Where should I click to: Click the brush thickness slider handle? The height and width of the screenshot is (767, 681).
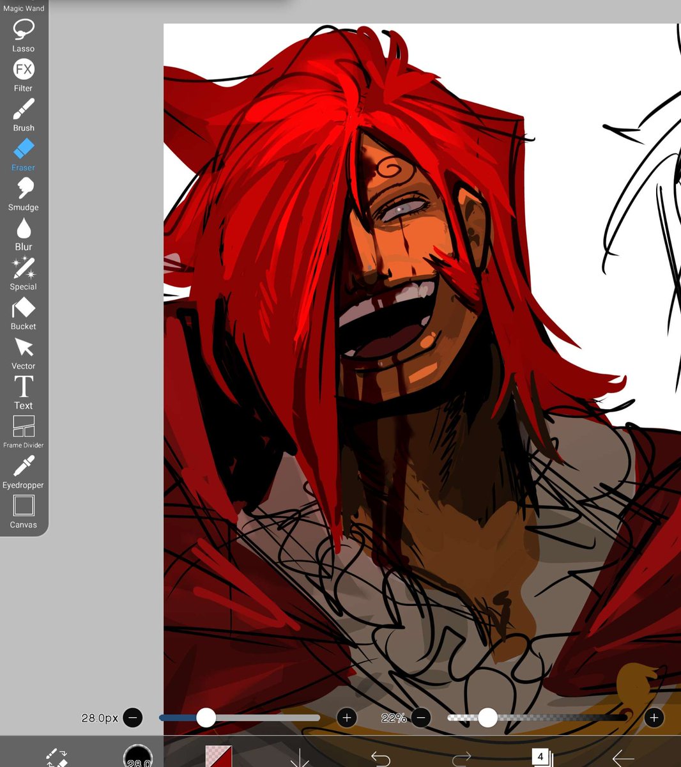(206, 718)
